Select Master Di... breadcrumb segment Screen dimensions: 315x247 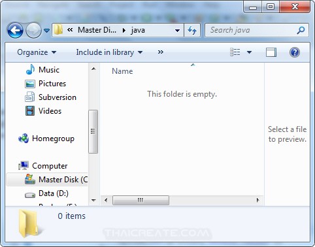pyautogui.click(x=97, y=30)
